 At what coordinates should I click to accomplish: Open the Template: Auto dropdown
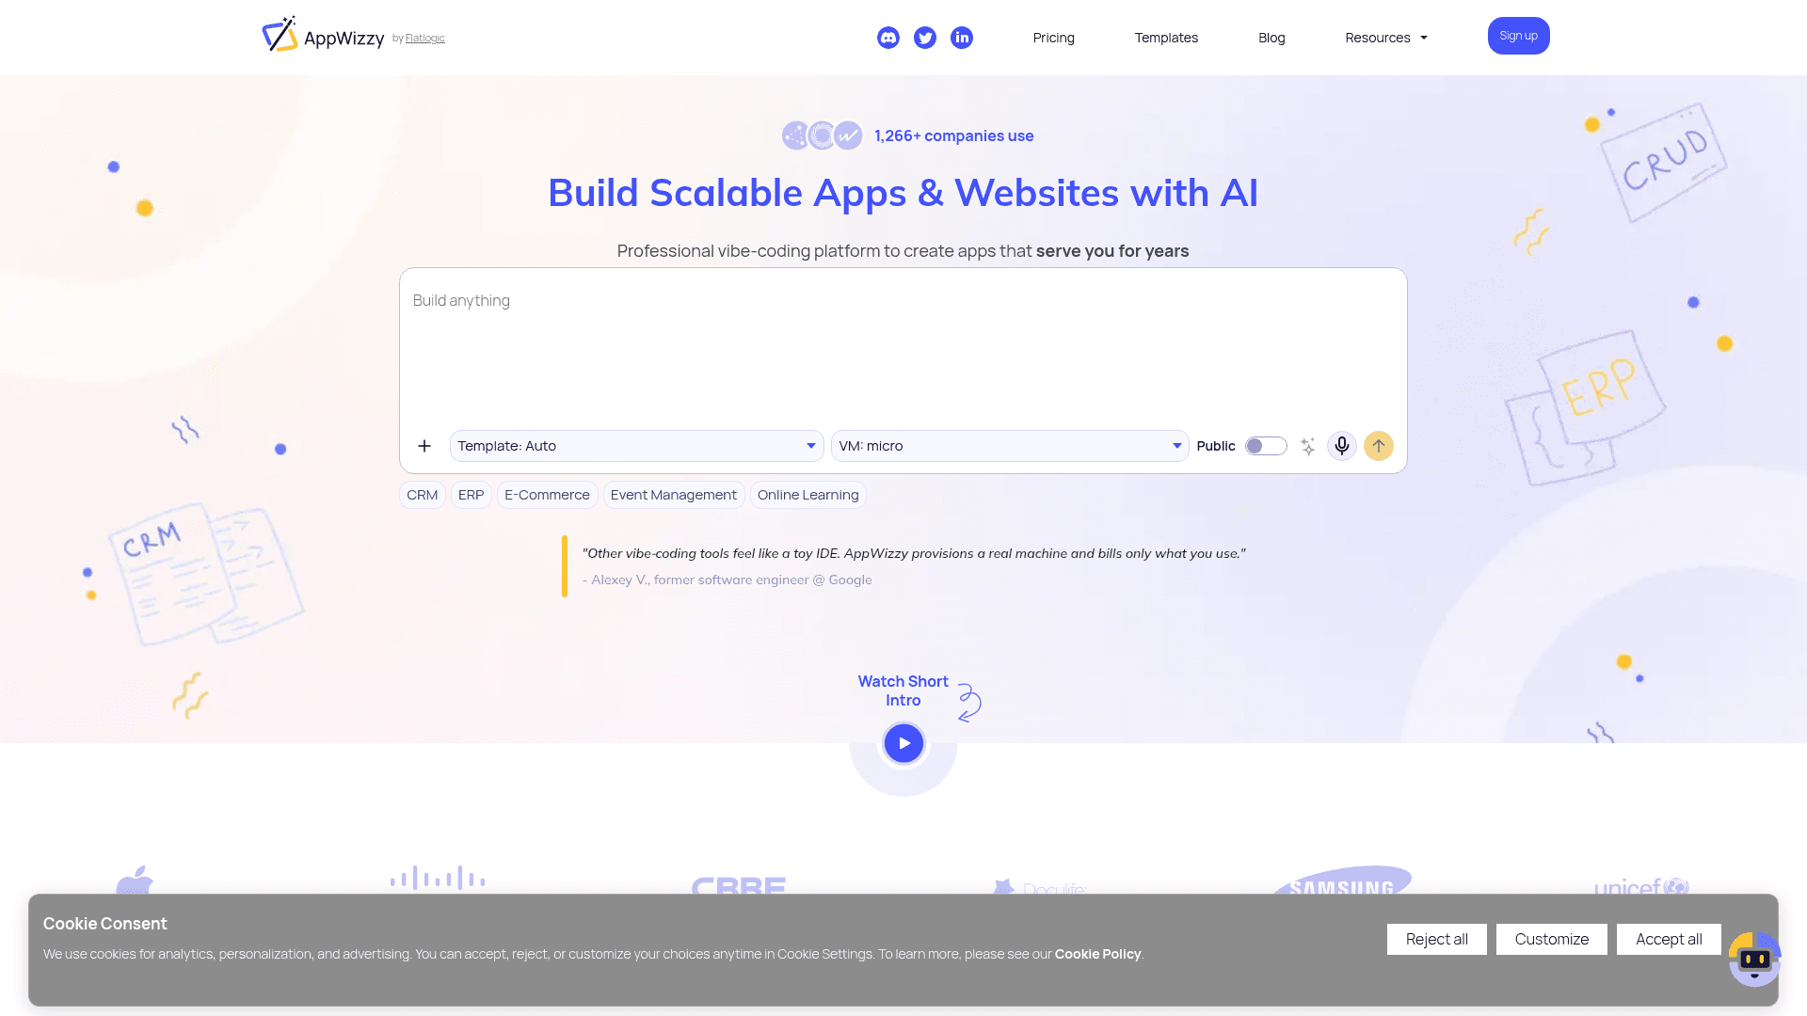[x=636, y=446]
